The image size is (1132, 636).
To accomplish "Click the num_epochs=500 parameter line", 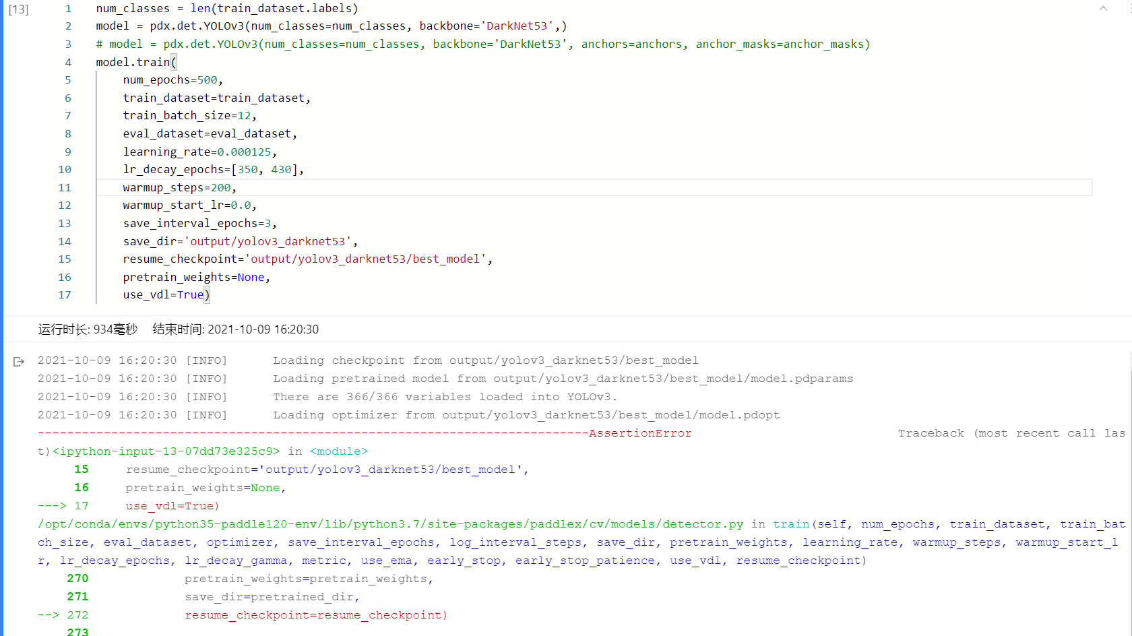I will pos(171,79).
